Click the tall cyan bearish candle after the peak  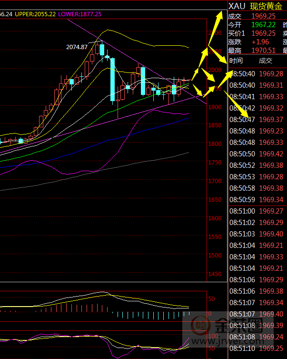(113, 79)
